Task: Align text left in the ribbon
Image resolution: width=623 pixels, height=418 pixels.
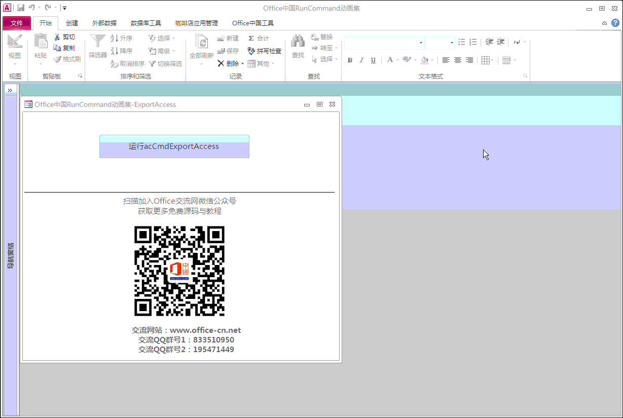Action: pyautogui.click(x=446, y=60)
